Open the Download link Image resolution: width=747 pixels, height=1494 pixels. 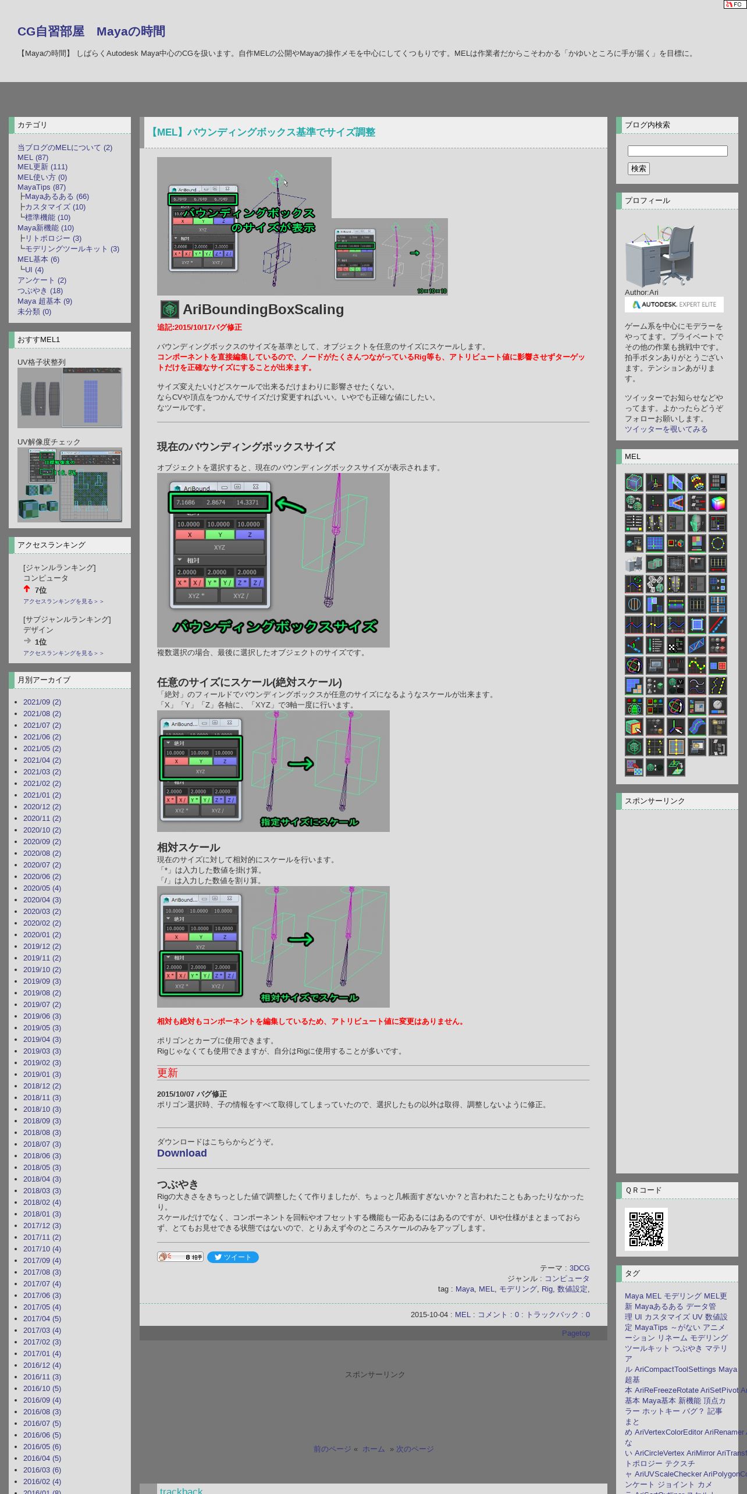(182, 1152)
